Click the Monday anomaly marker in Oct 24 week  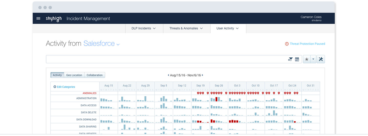point(285,93)
